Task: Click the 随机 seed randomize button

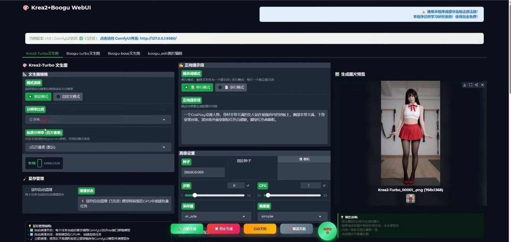Action: coord(304,159)
